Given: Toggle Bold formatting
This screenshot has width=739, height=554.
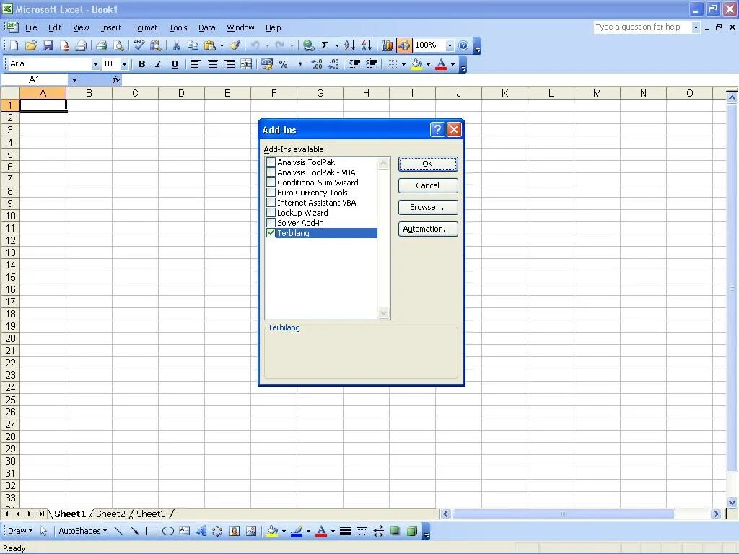Looking at the screenshot, I should pos(141,64).
